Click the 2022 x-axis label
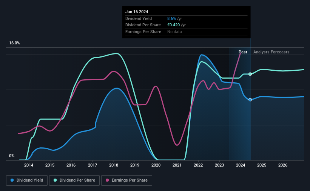Viewport: 310px width, 191px height. coord(198,165)
